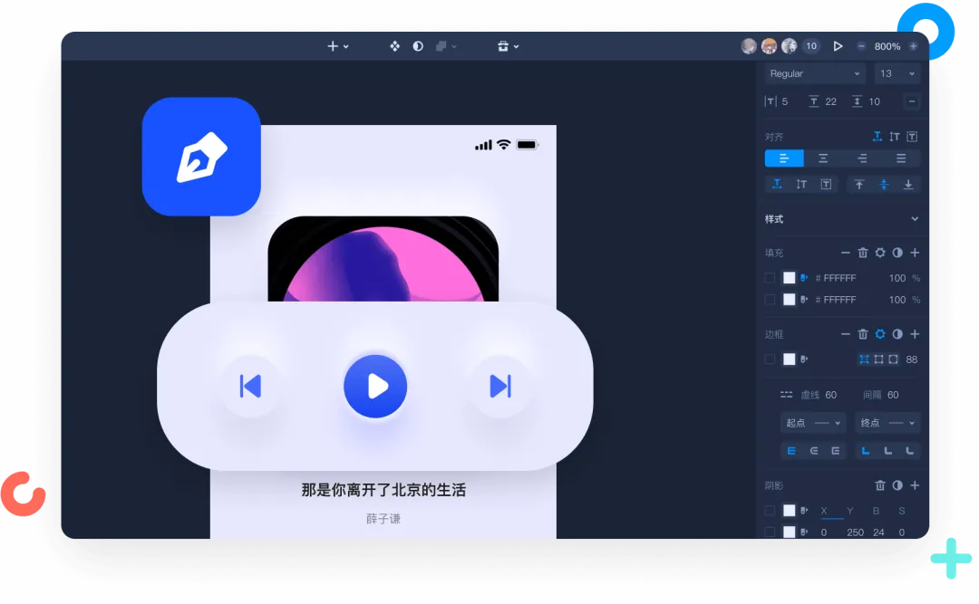Toggle the second fill row checkbox

[x=770, y=300]
